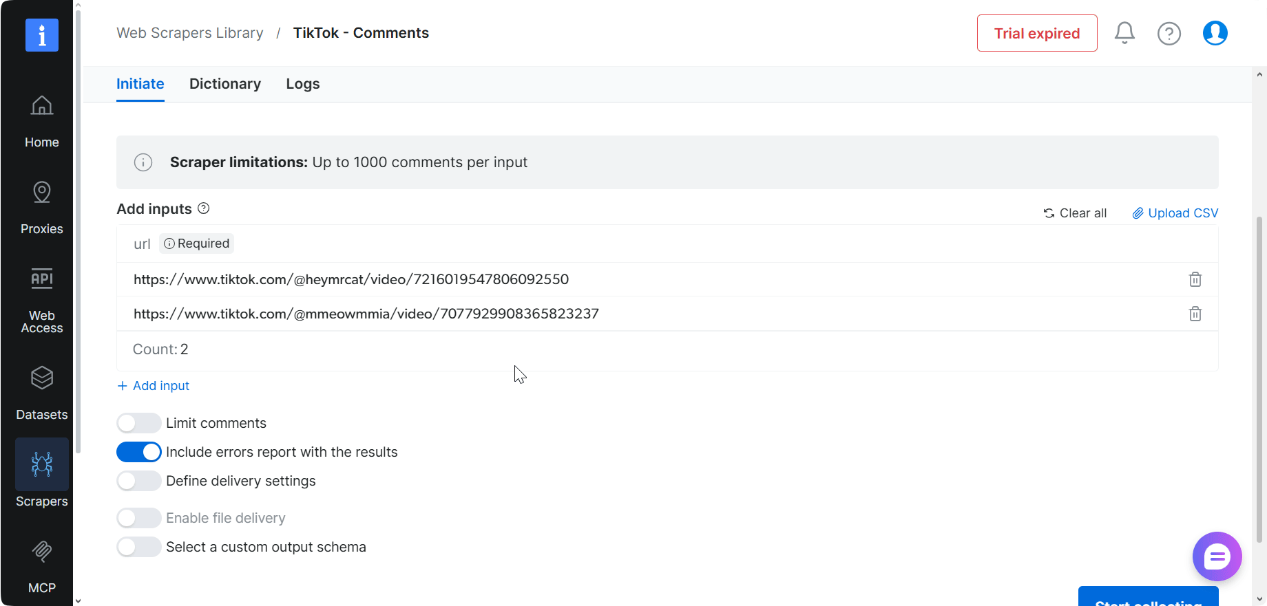1267x606 pixels.
Task: Enable Select a custom output schema
Action: coord(139,547)
